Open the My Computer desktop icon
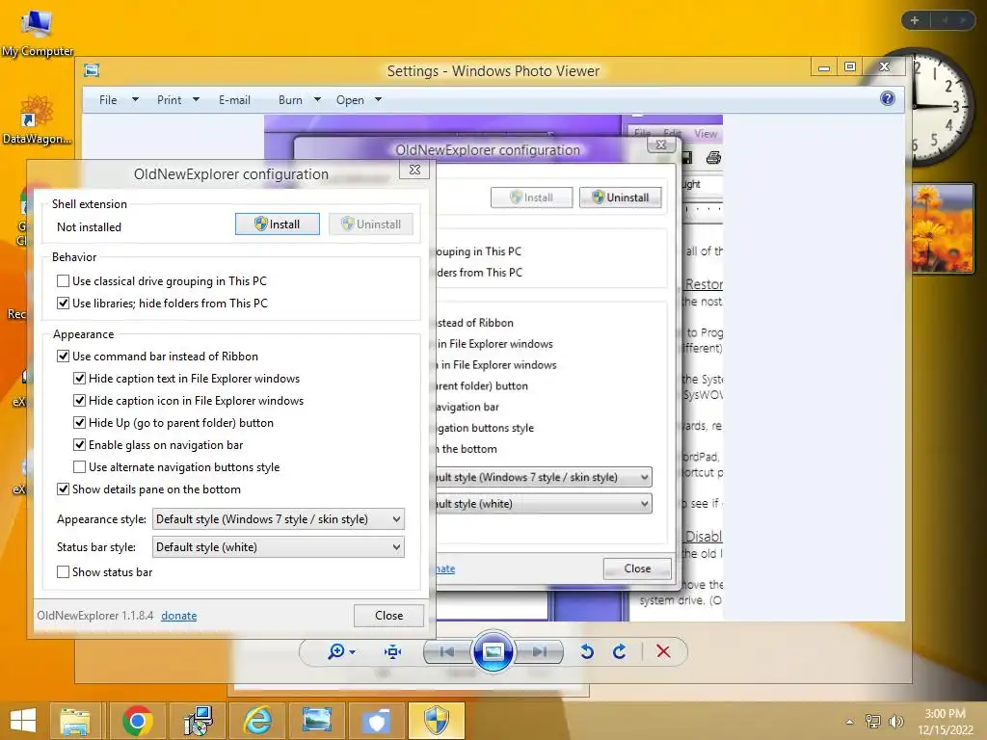This screenshot has width=987, height=740. pyautogui.click(x=38, y=34)
